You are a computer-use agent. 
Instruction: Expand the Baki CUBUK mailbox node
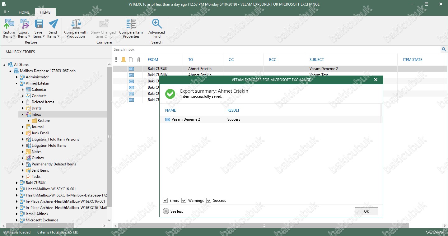pyautogui.click(x=17, y=183)
